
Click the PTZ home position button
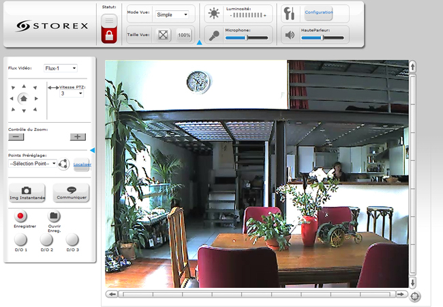coord(23,98)
